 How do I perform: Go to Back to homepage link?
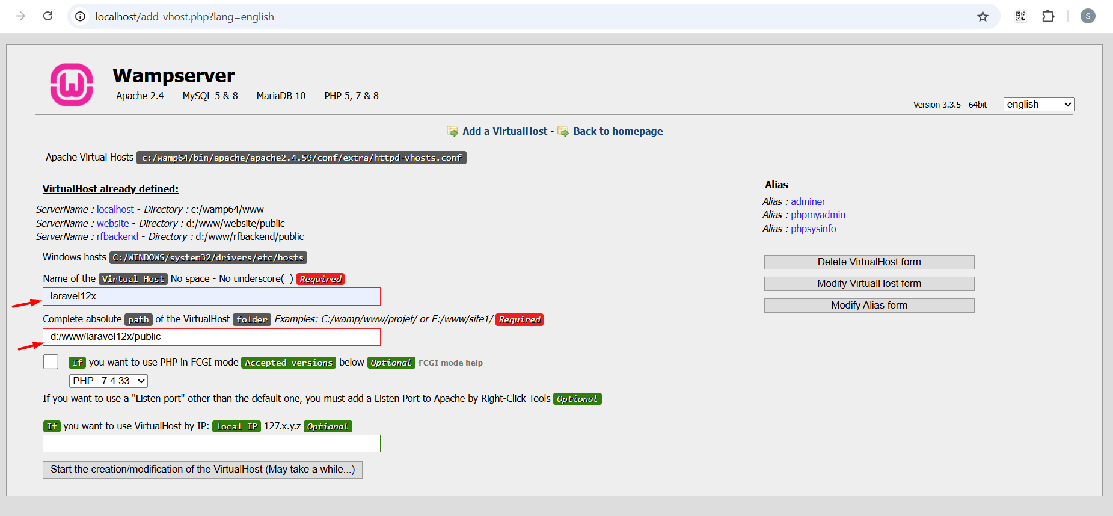click(x=618, y=131)
